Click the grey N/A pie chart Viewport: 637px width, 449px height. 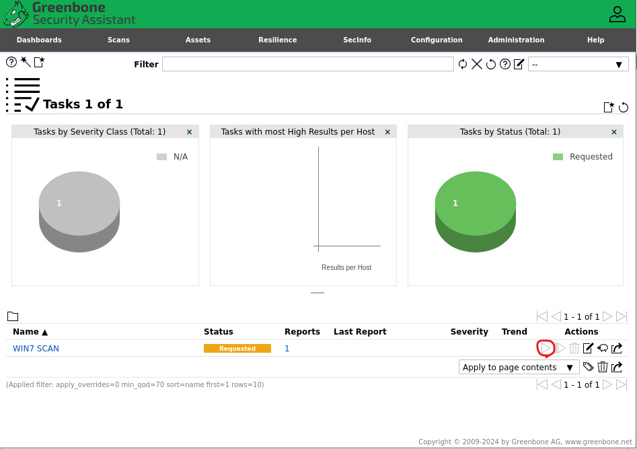tap(79, 211)
